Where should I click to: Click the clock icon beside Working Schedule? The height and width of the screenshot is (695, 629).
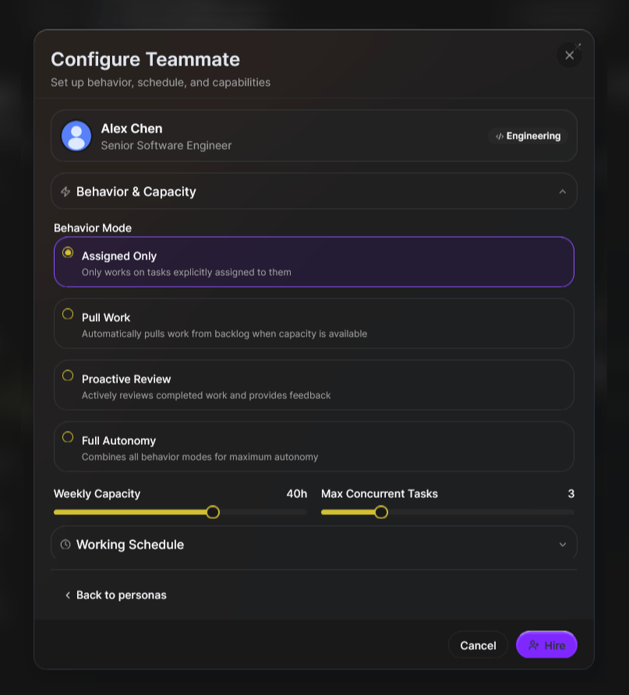click(65, 545)
